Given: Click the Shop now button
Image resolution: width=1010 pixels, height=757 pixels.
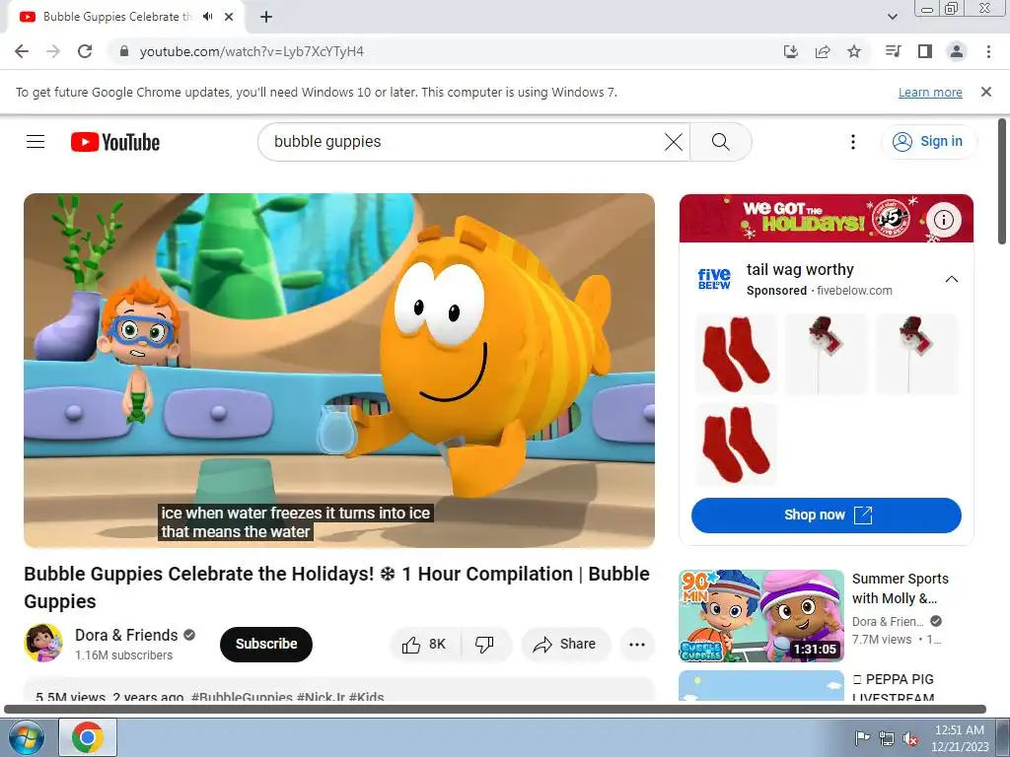Looking at the screenshot, I should tap(826, 515).
